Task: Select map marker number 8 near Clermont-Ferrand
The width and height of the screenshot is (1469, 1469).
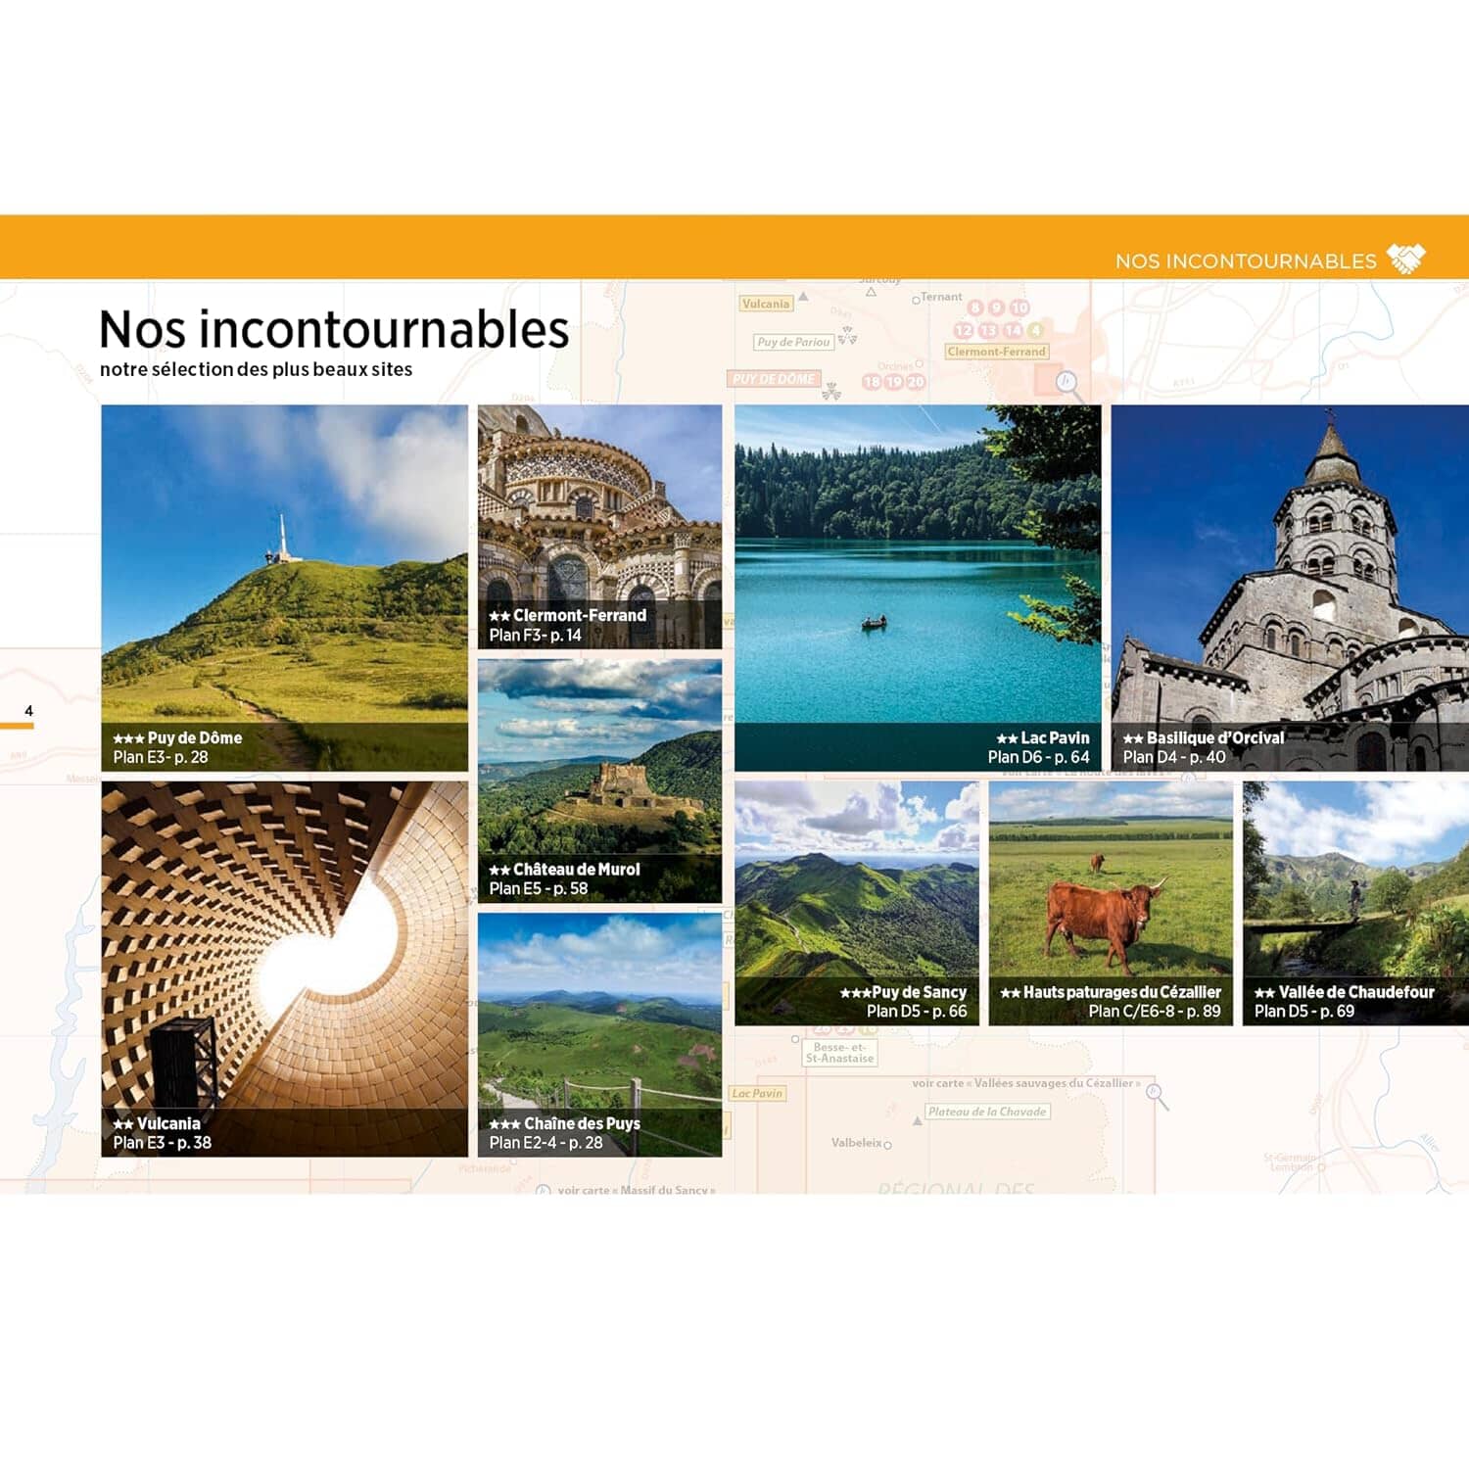Action: [x=975, y=307]
